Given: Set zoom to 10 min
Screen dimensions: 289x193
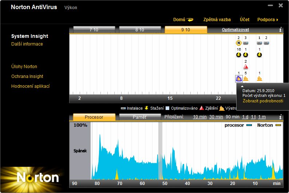Looking at the screenshot, I should pos(199,117).
